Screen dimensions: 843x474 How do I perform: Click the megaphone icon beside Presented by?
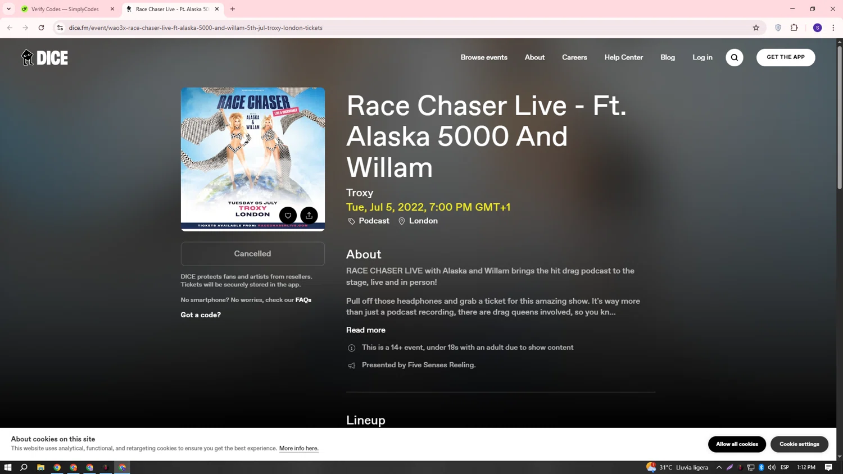tap(352, 366)
